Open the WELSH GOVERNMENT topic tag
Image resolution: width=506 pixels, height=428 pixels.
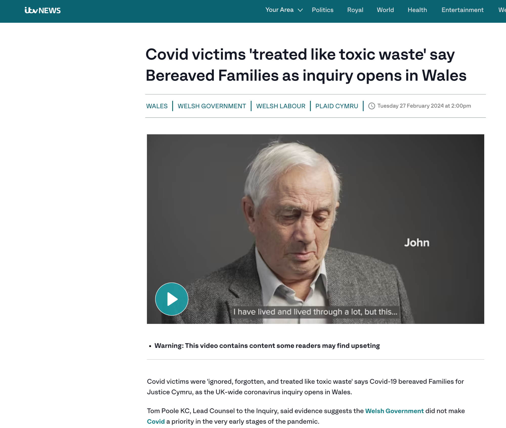pyautogui.click(x=212, y=106)
